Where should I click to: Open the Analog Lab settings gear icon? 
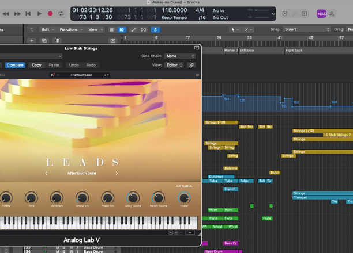197,75
